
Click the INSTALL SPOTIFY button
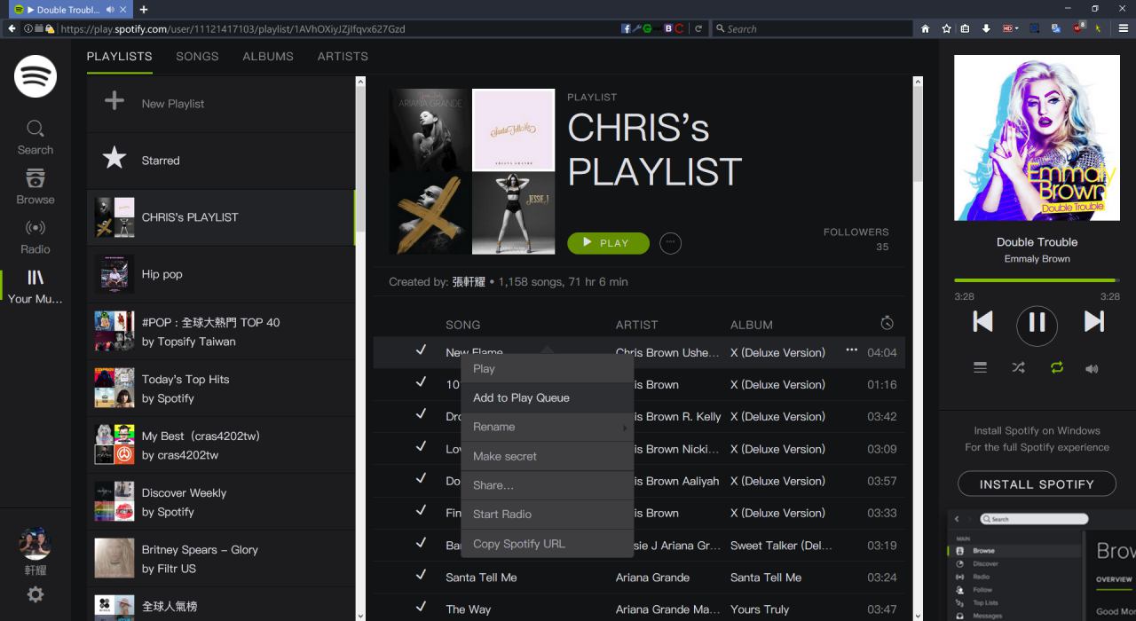point(1037,483)
